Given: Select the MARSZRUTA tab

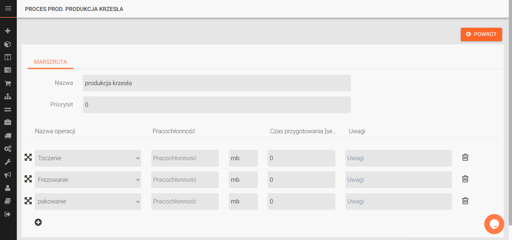Looking at the screenshot, I should tap(50, 62).
